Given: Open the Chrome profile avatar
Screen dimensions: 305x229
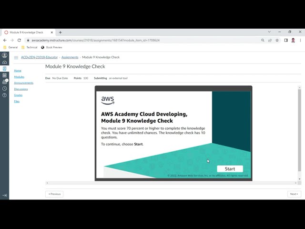Looking at the screenshot, I should tap(293, 40).
